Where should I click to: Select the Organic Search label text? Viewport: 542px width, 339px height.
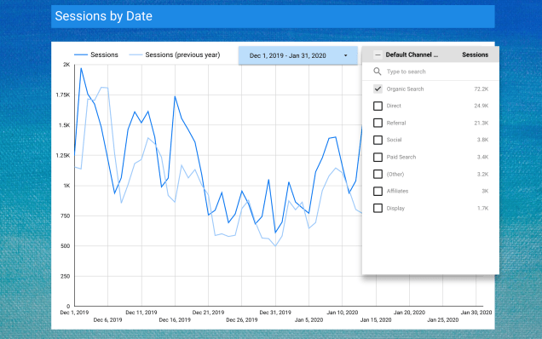tap(405, 89)
